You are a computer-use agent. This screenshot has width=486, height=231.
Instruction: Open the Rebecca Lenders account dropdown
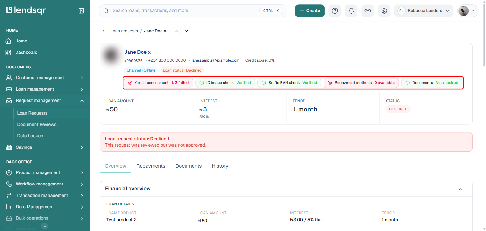[424, 11]
